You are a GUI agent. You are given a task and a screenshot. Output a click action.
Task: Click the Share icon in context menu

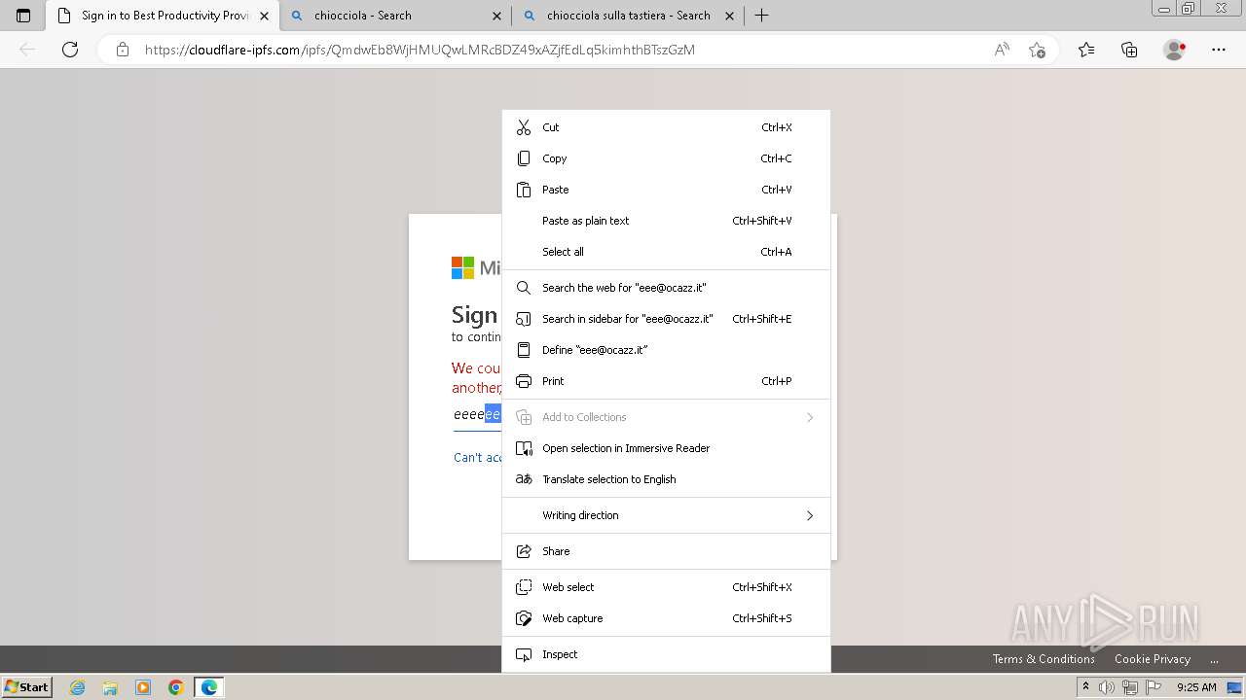(524, 551)
